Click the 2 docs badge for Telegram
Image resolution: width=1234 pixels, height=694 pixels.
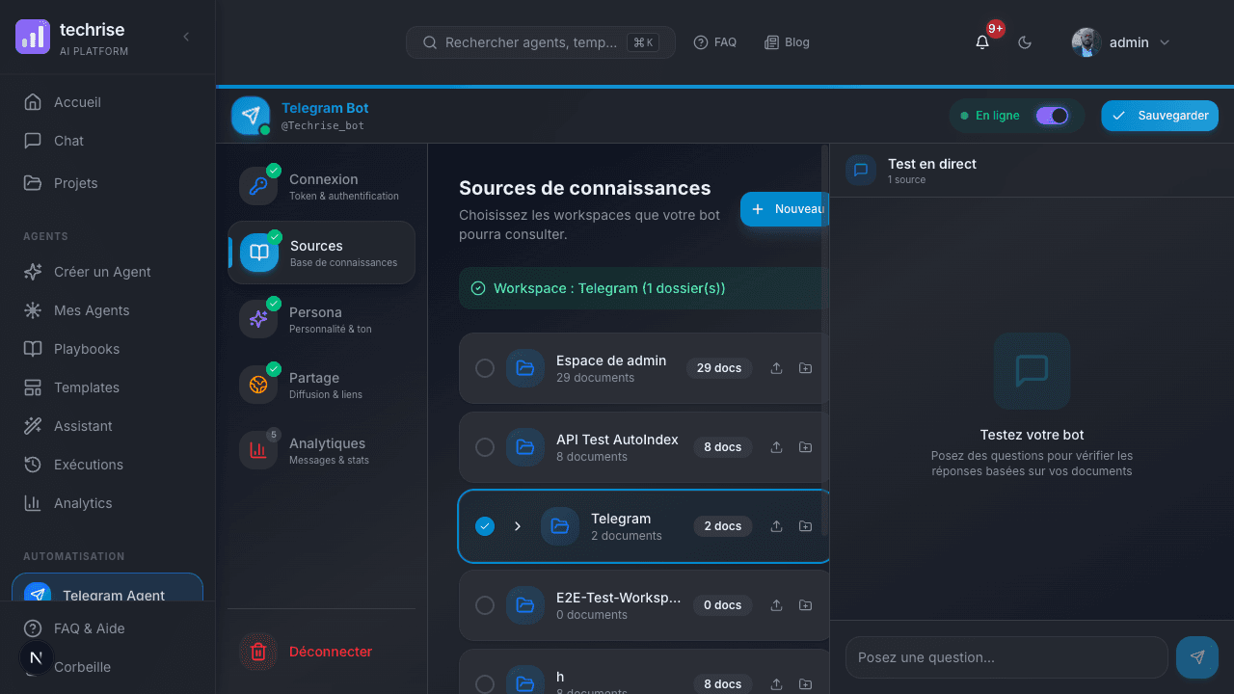click(x=723, y=526)
